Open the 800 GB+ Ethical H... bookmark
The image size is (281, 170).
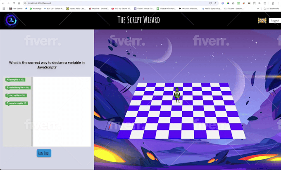[54, 9]
